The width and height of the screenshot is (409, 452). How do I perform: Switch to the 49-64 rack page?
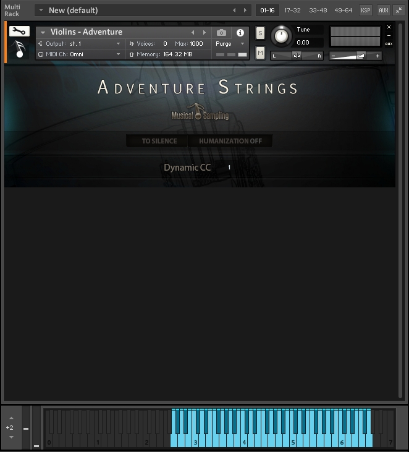click(x=344, y=11)
